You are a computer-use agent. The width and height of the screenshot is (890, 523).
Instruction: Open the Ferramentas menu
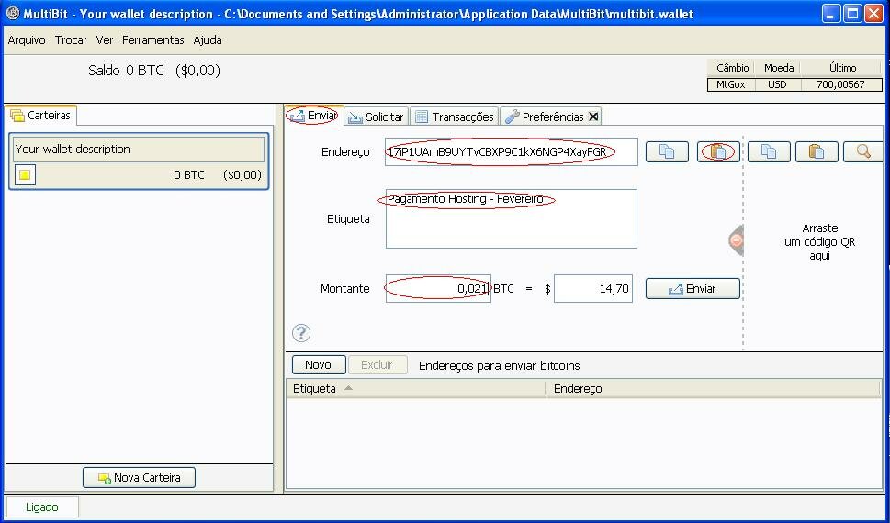153,40
